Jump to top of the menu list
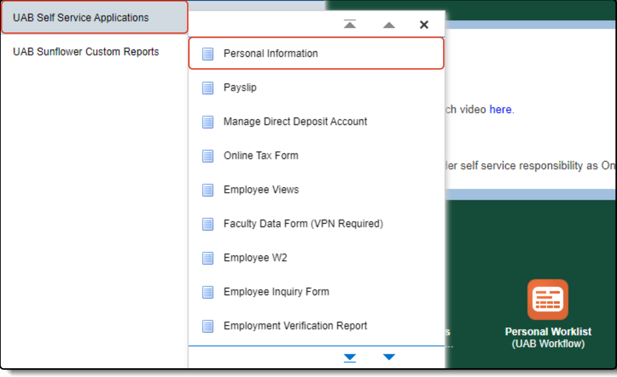 point(350,24)
